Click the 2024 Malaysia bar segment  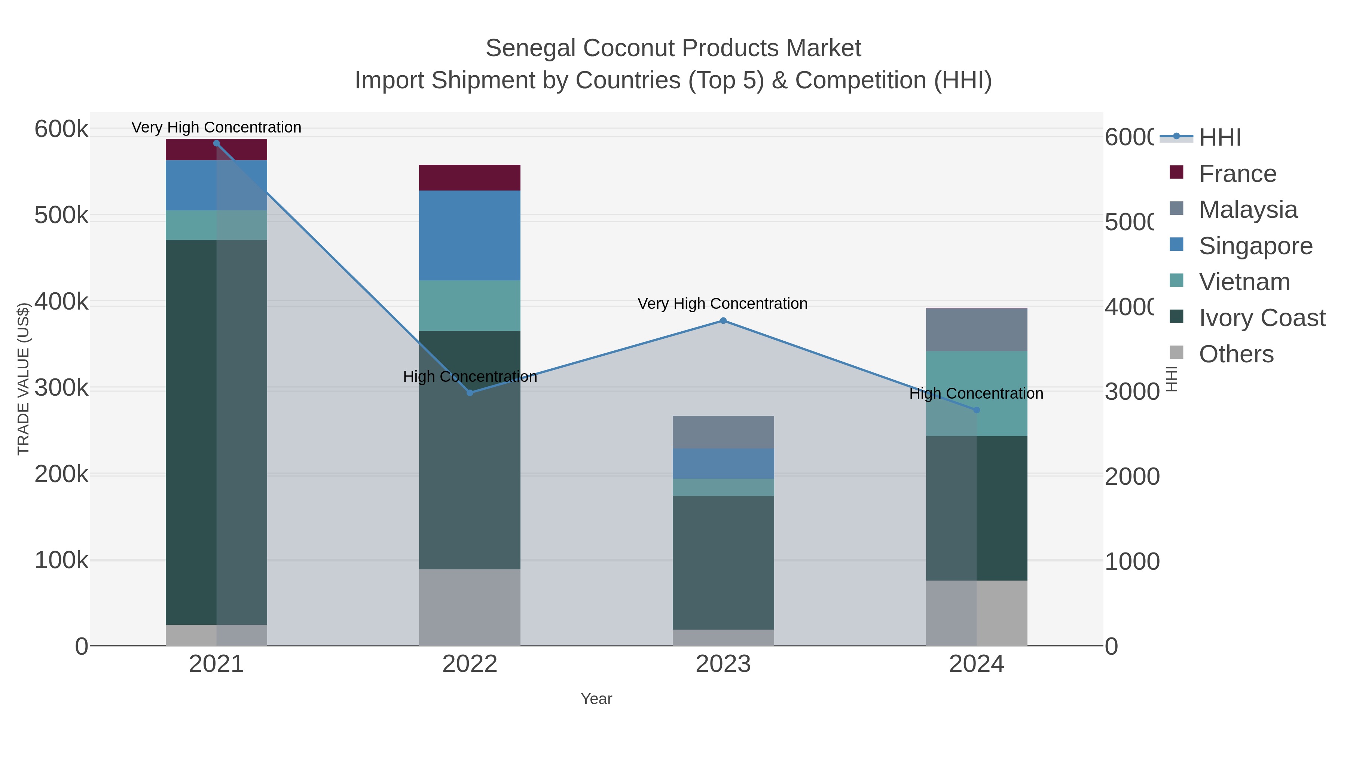(976, 330)
